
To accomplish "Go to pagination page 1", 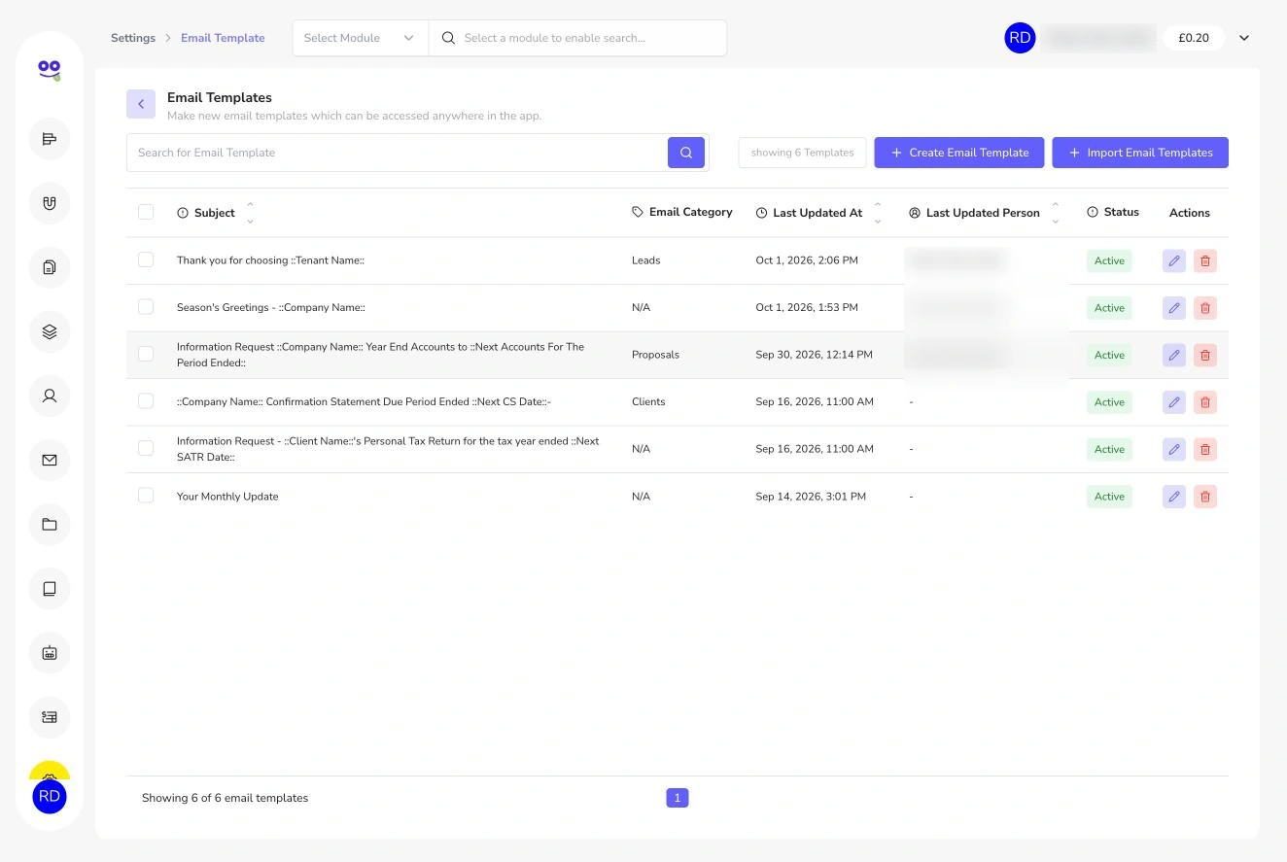I will [x=678, y=798].
